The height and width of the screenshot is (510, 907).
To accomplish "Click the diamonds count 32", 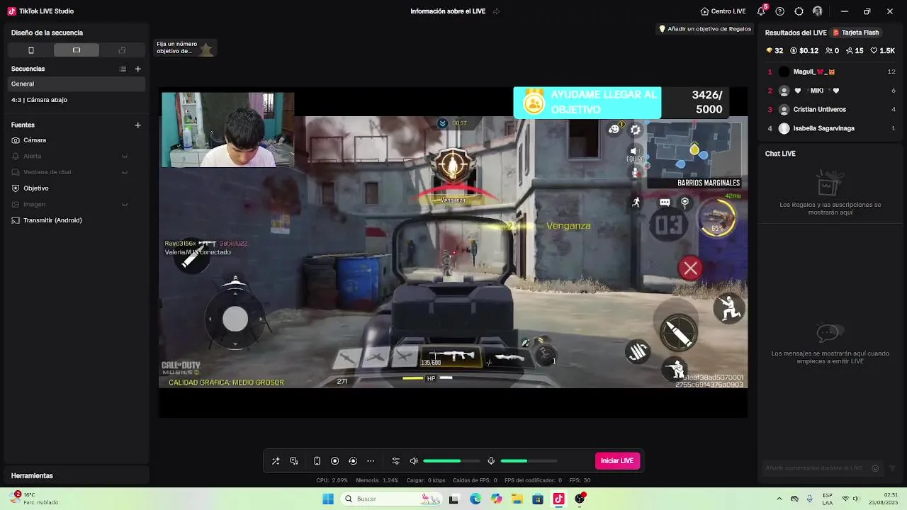I will 774,51.
